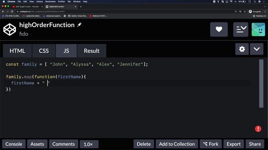The width and height of the screenshot is (268, 150).
Task: Click the red error warning icon
Action: pyautogui.click(x=258, y=129)
